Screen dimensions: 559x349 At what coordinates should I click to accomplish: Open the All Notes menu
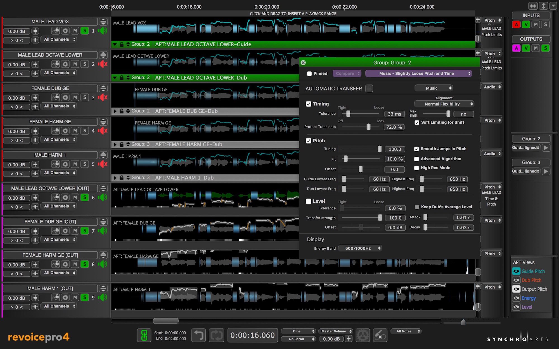tap(406, 331)
